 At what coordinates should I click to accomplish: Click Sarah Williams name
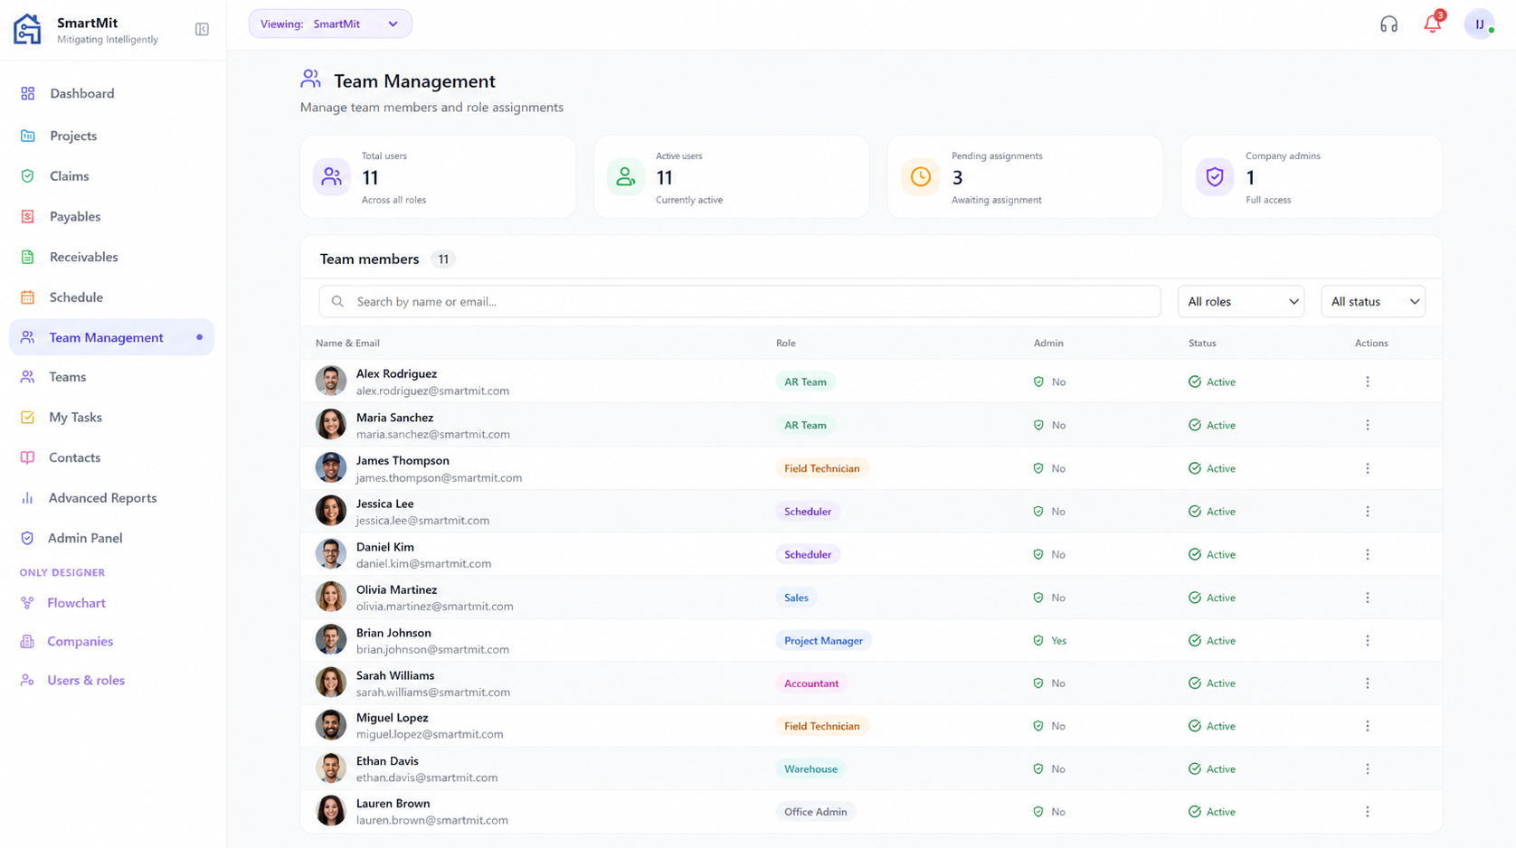tap(395, 675)
